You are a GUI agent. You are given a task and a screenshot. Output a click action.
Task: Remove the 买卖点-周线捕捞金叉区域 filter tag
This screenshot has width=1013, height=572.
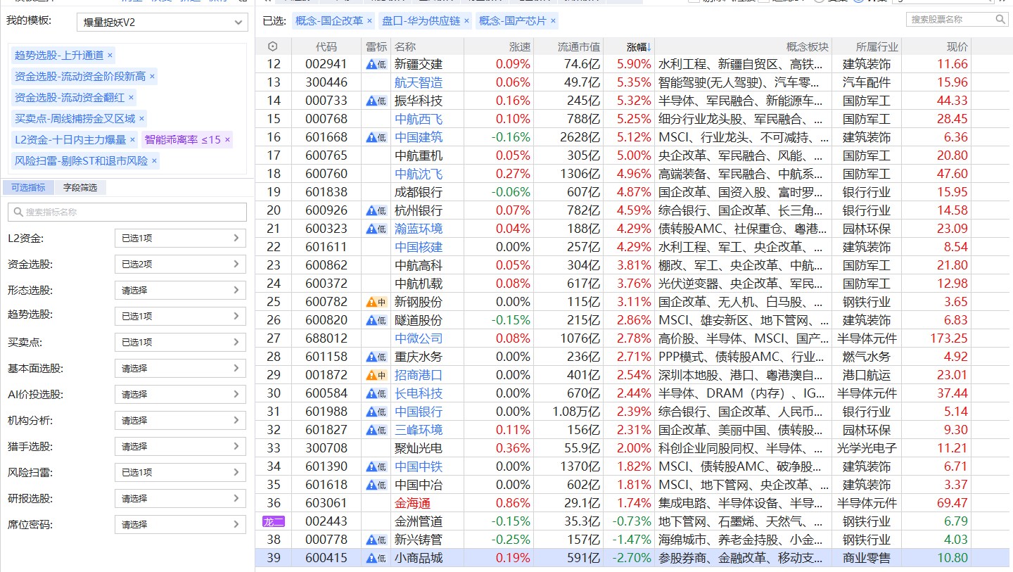[141, 118]
